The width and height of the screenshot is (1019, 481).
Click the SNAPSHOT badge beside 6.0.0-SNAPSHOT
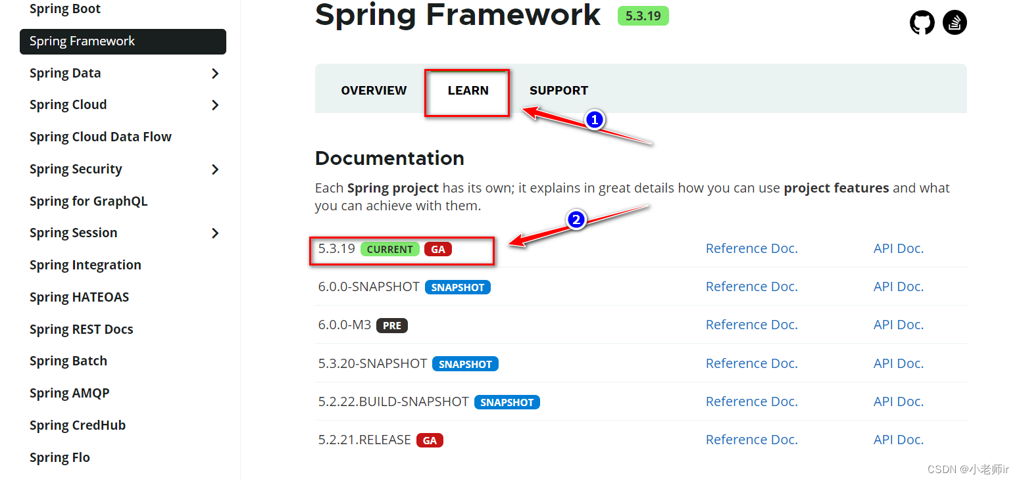point(458,288)
